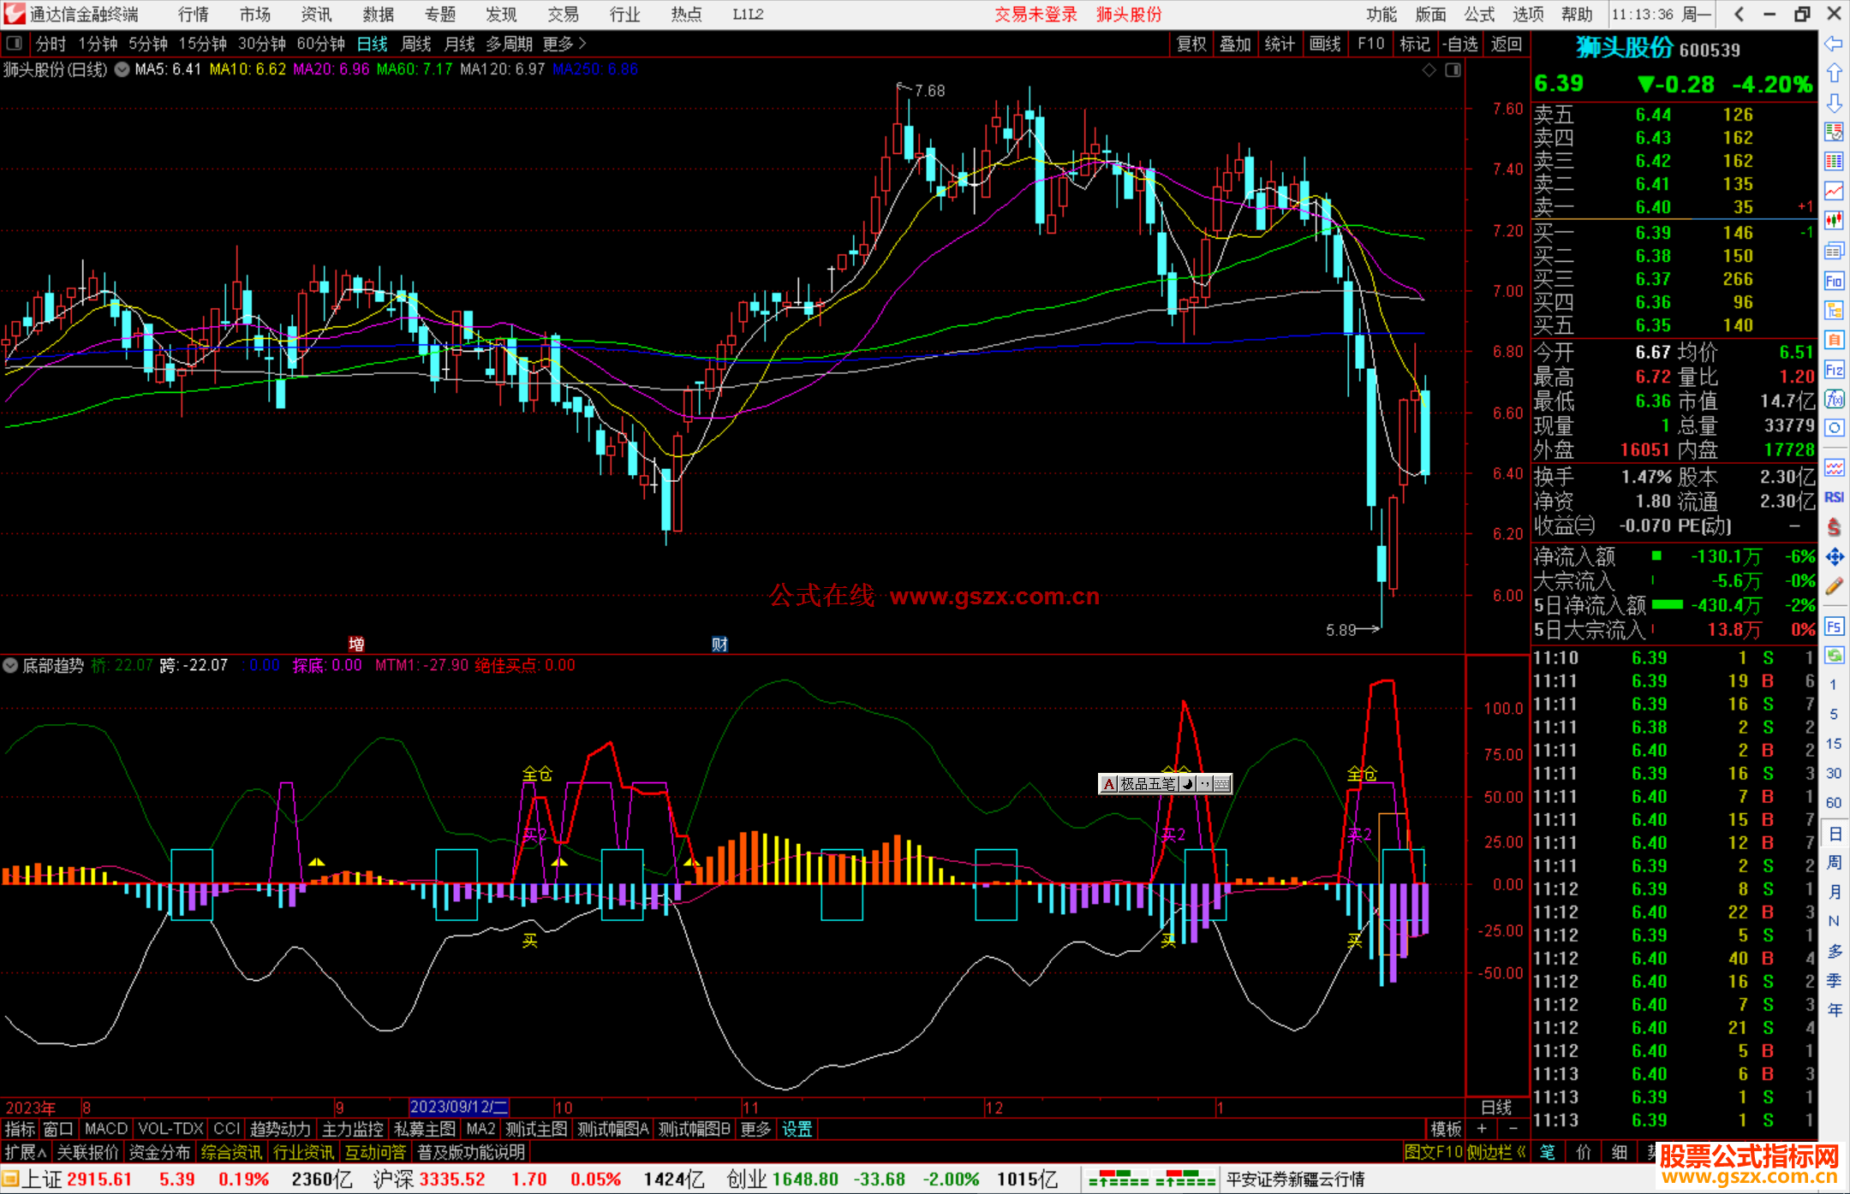Click the red dollar sign sidebar icon
1850x1194 pixels.
pyautogui.click(x=1834, y=527)
